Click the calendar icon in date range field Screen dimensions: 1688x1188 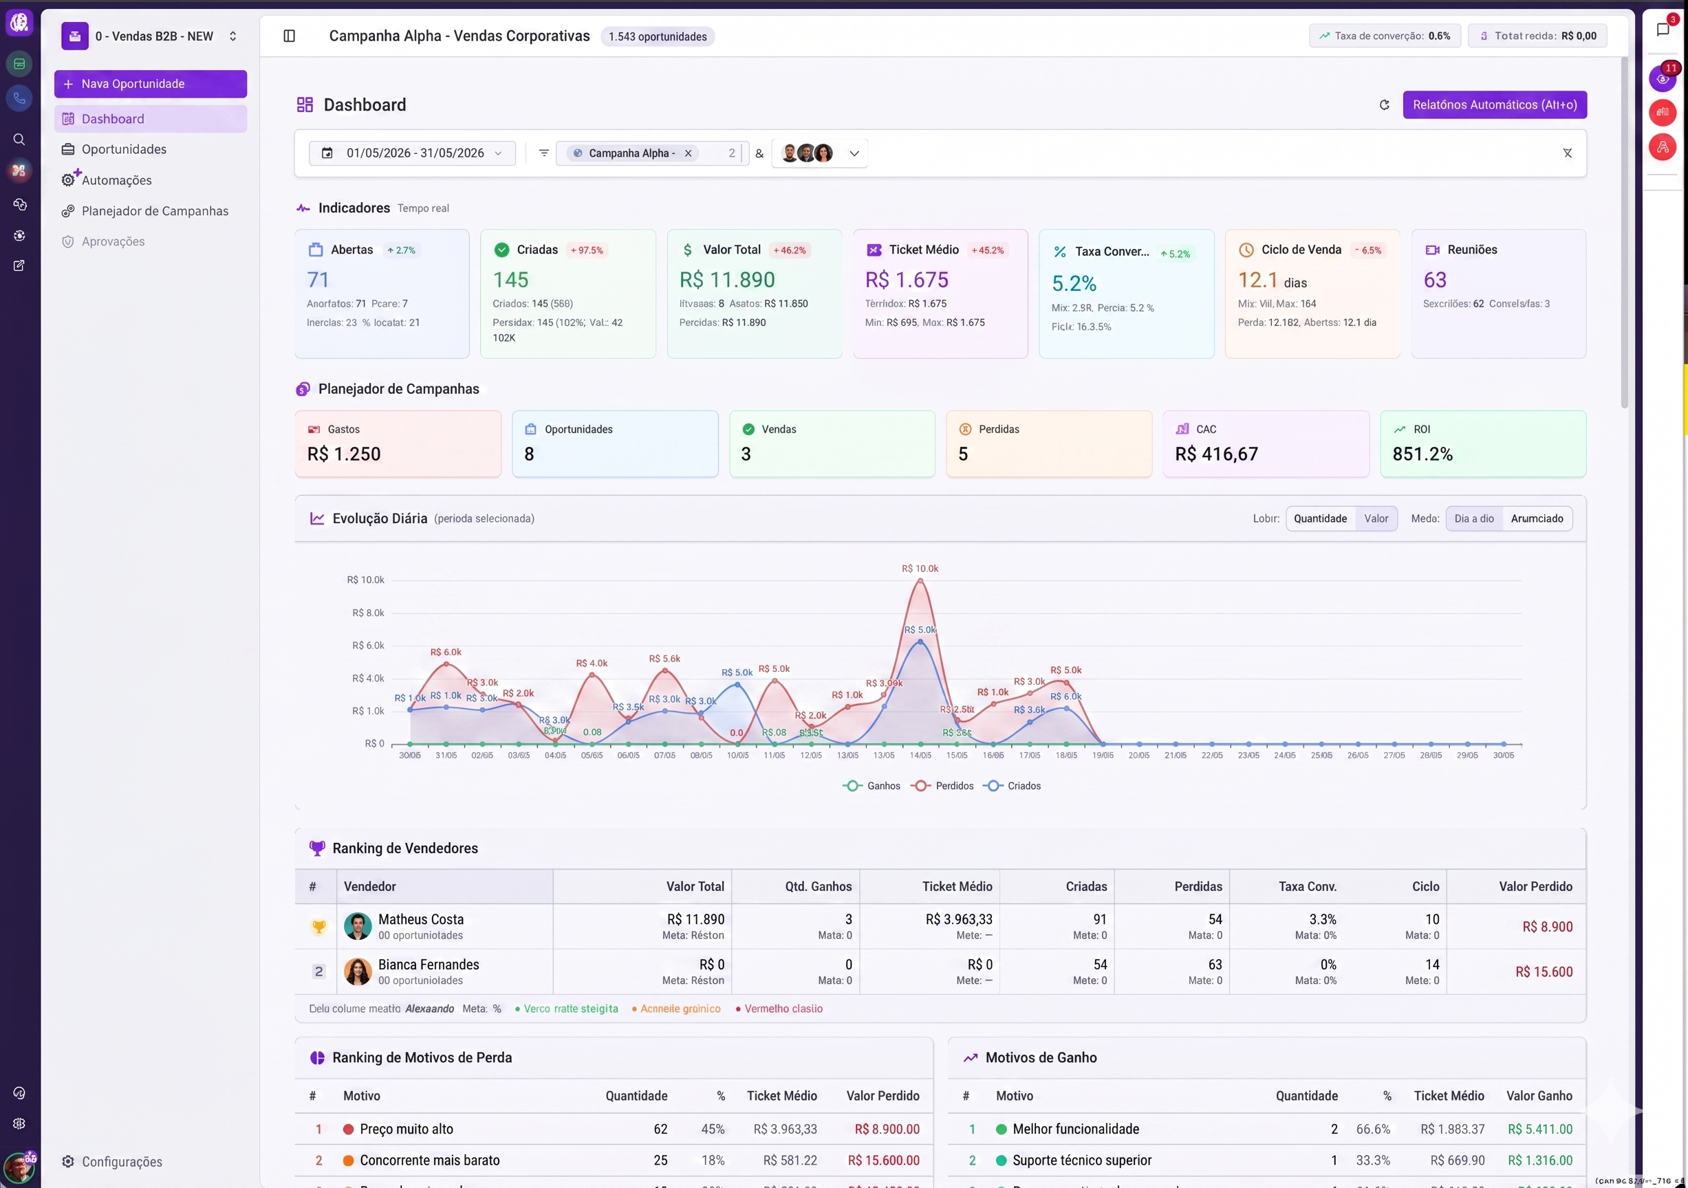(327, 153)
